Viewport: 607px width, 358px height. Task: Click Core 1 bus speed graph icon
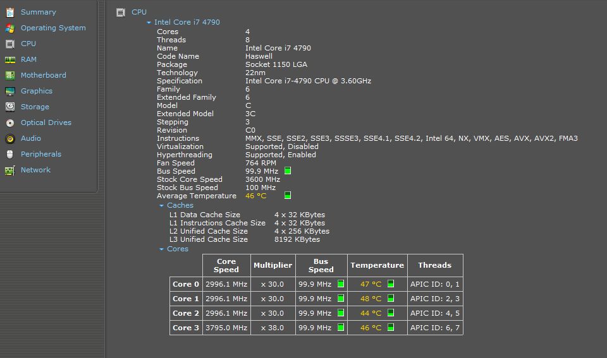(x=341, y=299)
